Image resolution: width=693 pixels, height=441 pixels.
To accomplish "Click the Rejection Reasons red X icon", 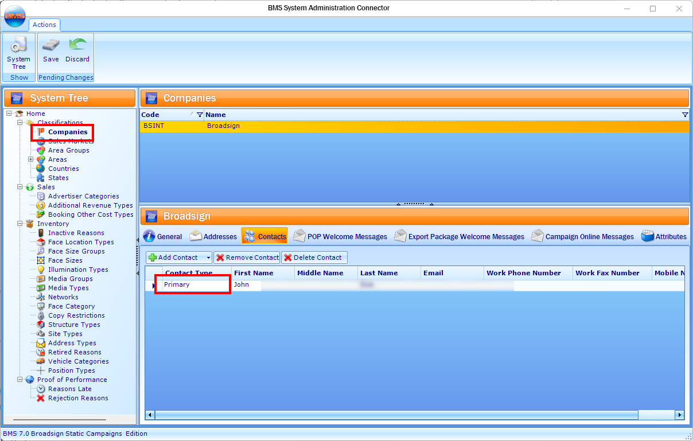I will [41, 398].
